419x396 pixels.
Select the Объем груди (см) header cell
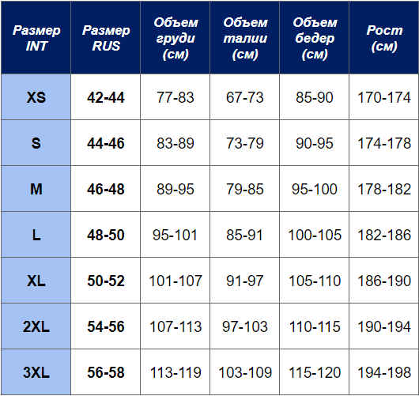pos(175,38)
